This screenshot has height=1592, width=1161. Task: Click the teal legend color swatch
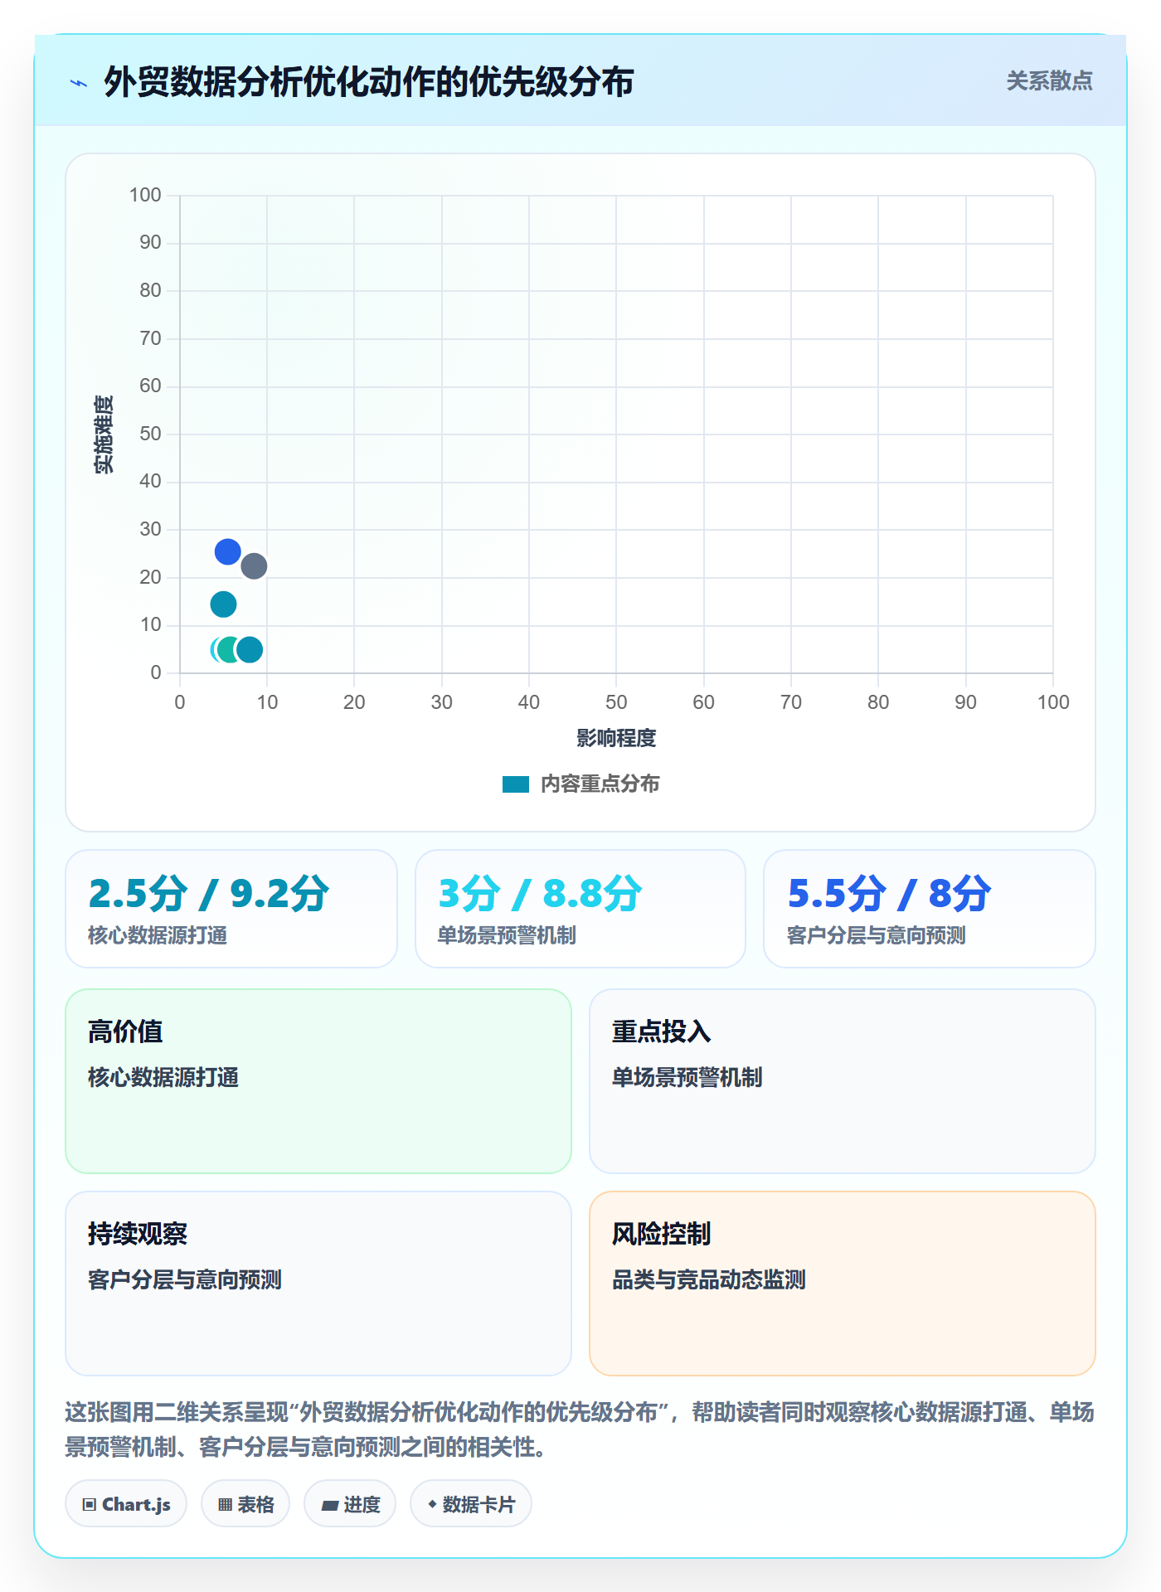[x=516, y=784]
